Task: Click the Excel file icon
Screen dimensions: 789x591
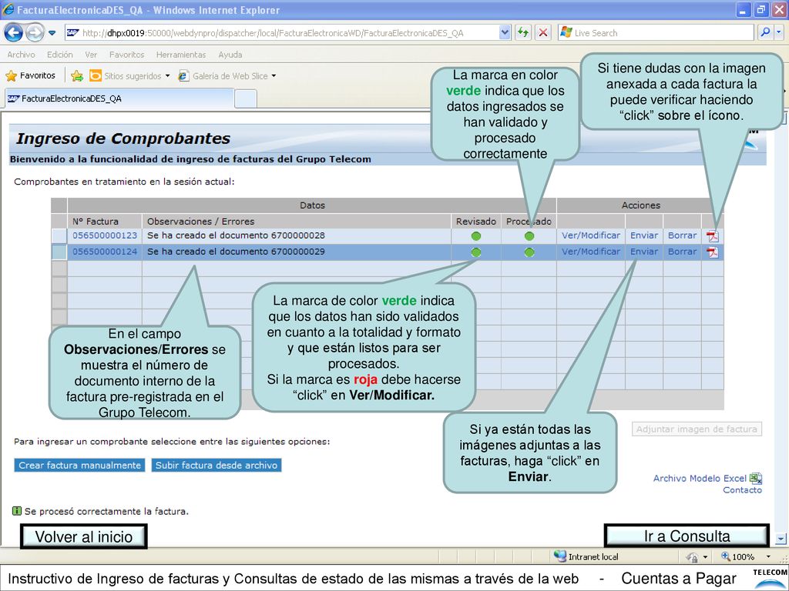Action: (x=756, y=479)
